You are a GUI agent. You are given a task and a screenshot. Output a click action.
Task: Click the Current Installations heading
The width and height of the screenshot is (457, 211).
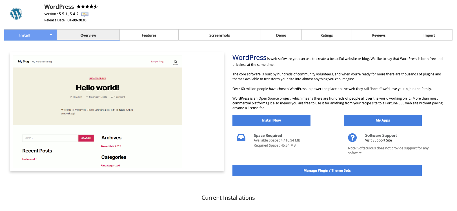[x=228, y=198]
